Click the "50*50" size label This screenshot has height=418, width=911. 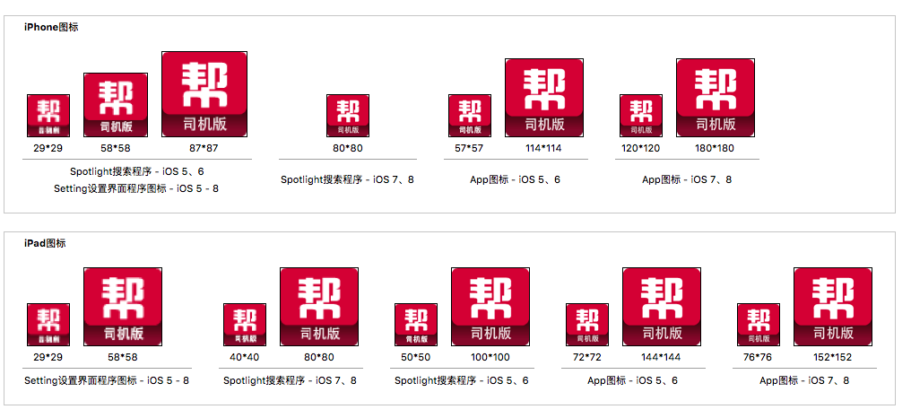(x=415, y=357)
